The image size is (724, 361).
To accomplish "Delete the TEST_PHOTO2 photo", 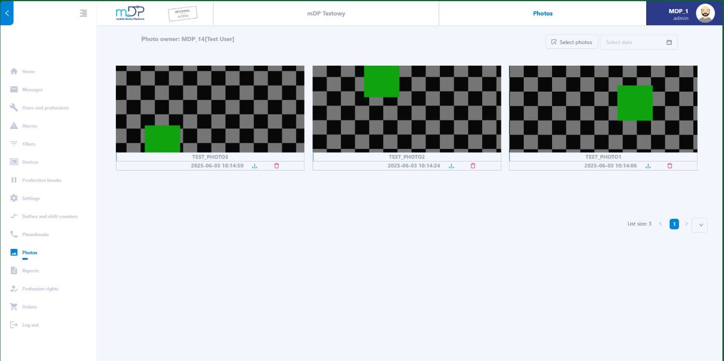I will (473, 166).
